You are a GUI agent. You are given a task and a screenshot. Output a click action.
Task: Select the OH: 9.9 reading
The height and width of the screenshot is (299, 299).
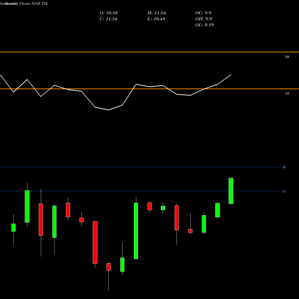coord(203,19)
